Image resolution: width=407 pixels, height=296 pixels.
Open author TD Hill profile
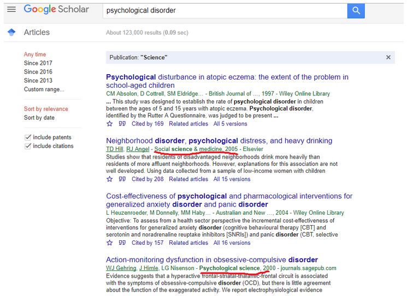(x=115, y=149)
